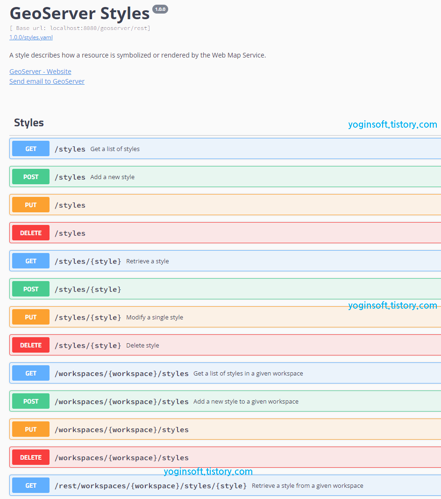Expand GET /styles/{style} Retrieve a style
Screen dimensions: 441x499
(x=225, y=260)
